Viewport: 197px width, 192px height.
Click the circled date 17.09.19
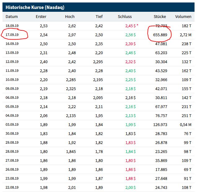tap(12, 35)
